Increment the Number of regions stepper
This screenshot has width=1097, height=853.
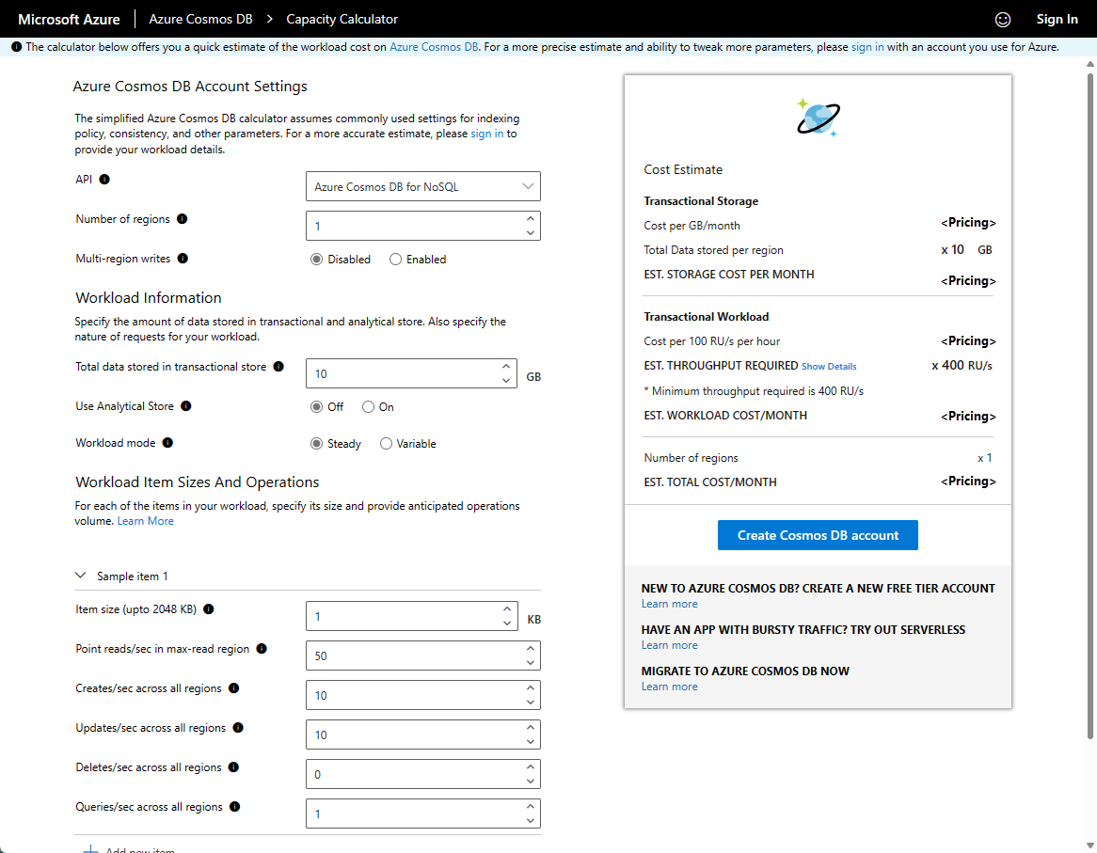point(533,220)
